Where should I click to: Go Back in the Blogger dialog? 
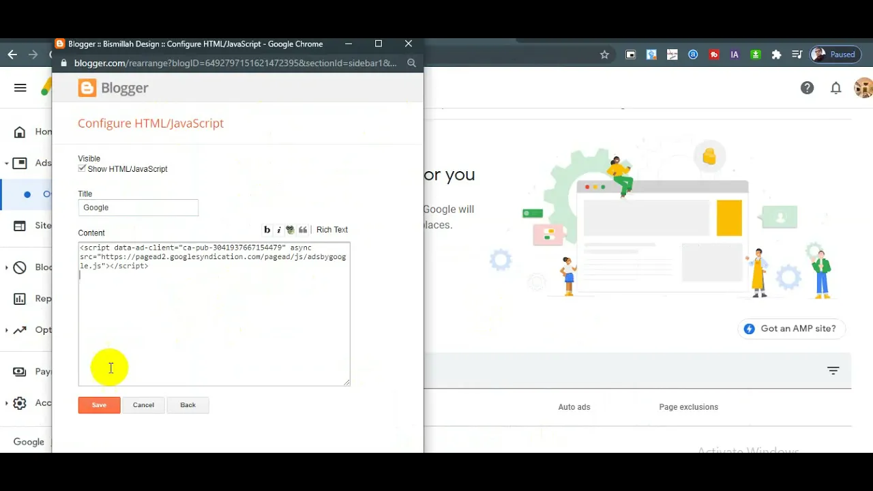click(188, 405)
